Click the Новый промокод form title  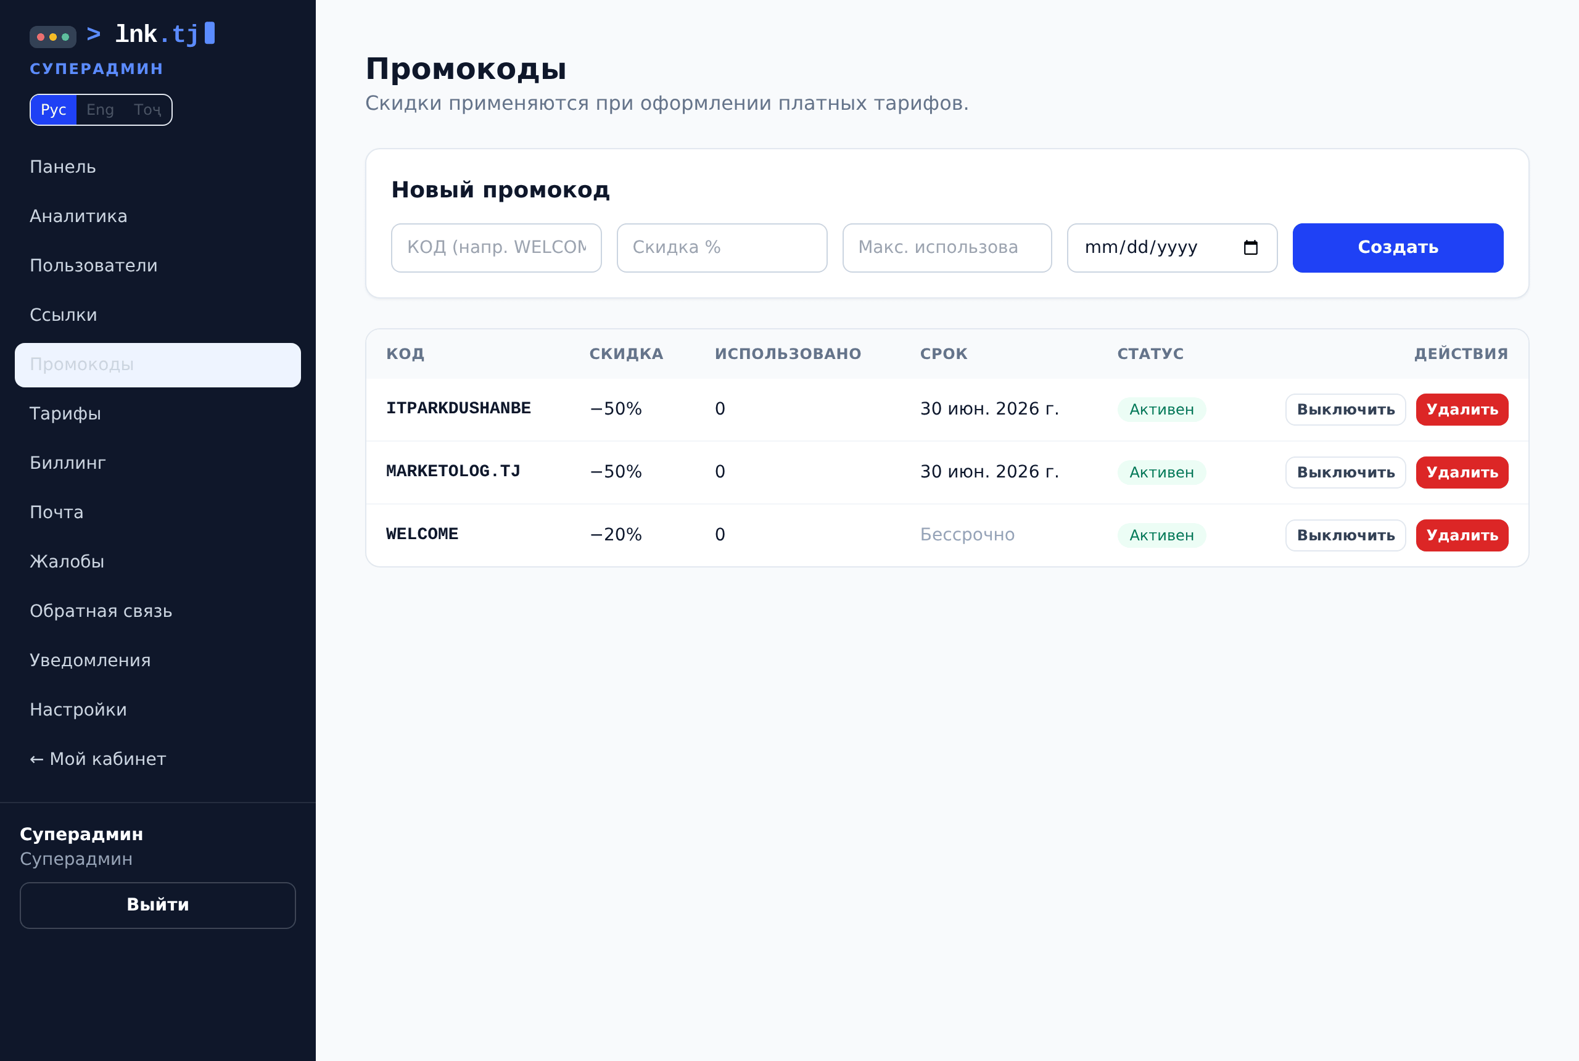(x=500, y=190)
